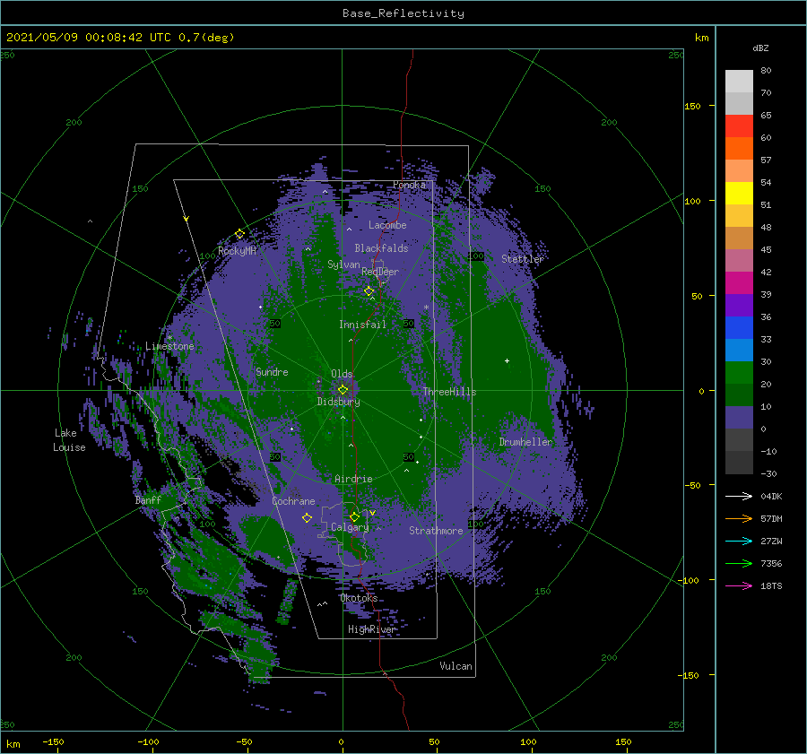Click the green 7356 arrow legend symbol
The width and height of the screenshot is (807, 754).
[x=739, y=564]
